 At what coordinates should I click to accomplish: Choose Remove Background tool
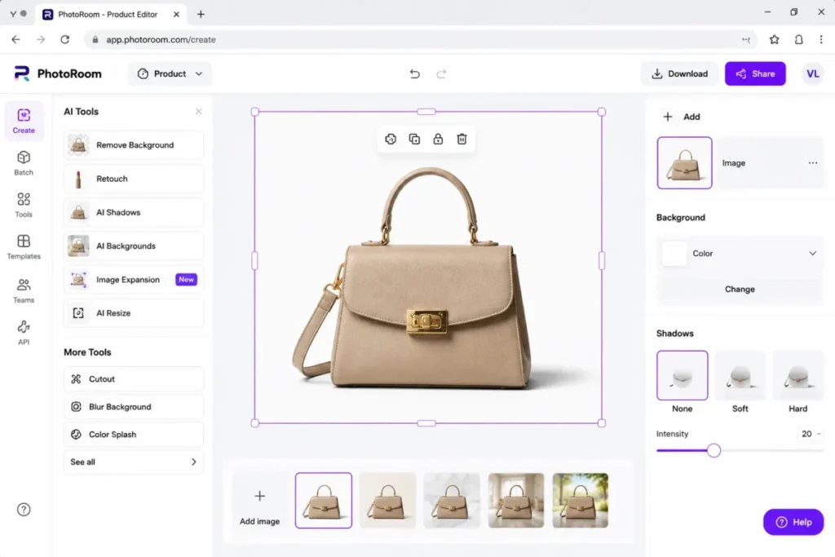(x=134, y=145)
